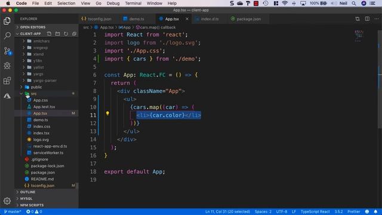Open the Debug view in activity bar
This screenshot has width=382, height=215.
tap(7, 66)
